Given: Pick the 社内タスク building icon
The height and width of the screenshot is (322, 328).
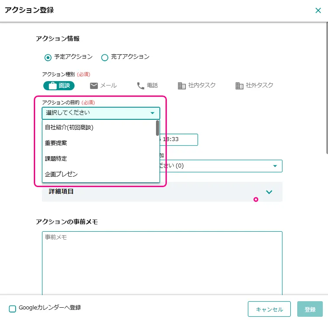Looking at the screenshot, I should pos(182,85).
